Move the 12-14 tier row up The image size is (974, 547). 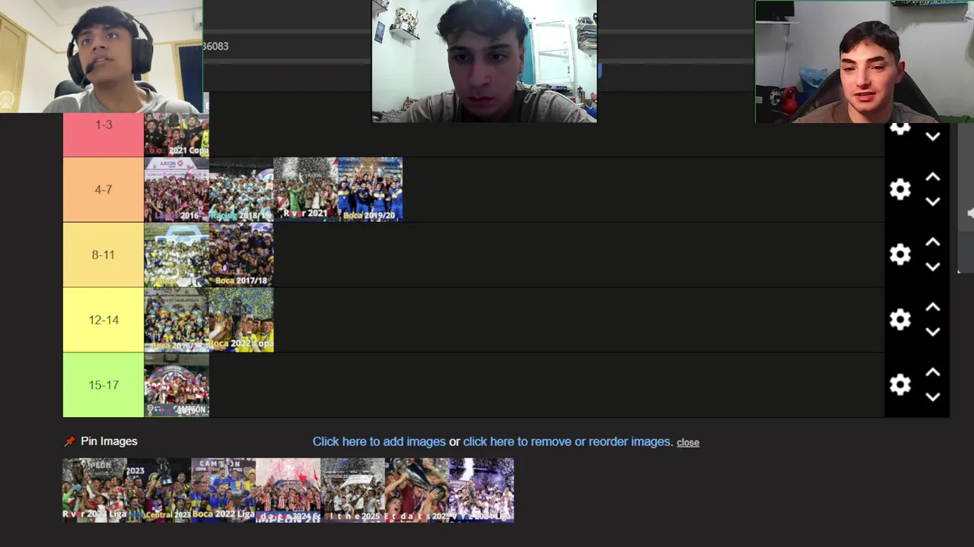click(x=933, y=308)
